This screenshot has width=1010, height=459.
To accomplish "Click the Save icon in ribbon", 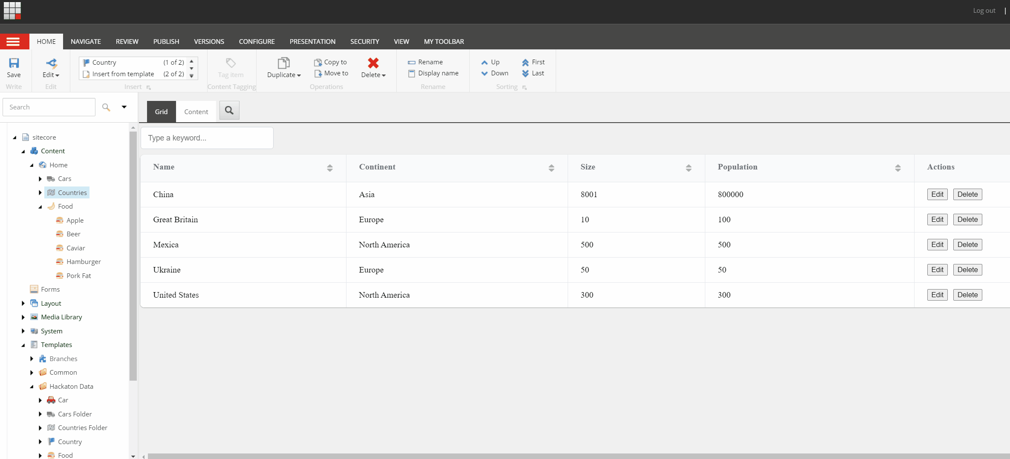I will tap(14, 63).
